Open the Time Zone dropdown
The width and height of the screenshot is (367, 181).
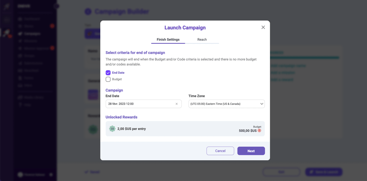[x=226, y=104]
